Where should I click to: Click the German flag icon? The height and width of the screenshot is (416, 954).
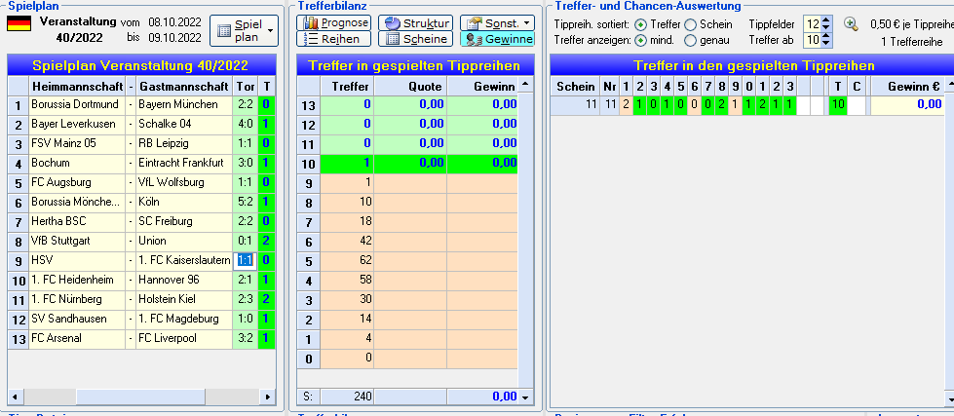[x=19, y=23]
